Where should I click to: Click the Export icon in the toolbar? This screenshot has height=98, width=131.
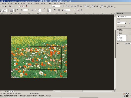click(23, 6)
